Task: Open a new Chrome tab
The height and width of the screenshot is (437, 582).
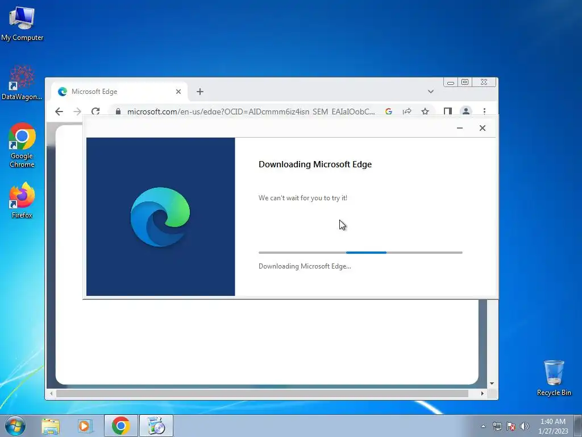Action: click(x=199, y=92)
